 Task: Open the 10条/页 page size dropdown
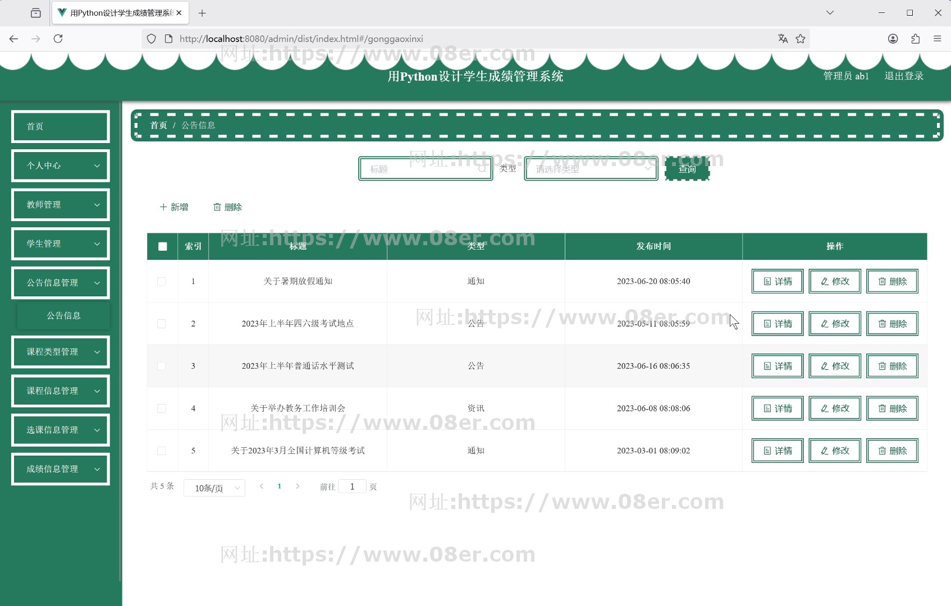tap(214, 488)
